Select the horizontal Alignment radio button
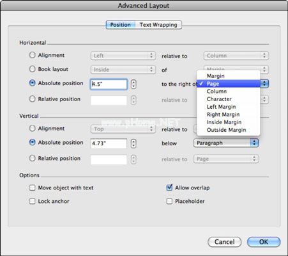Viewport: 288px width, 256px height. 32,55
